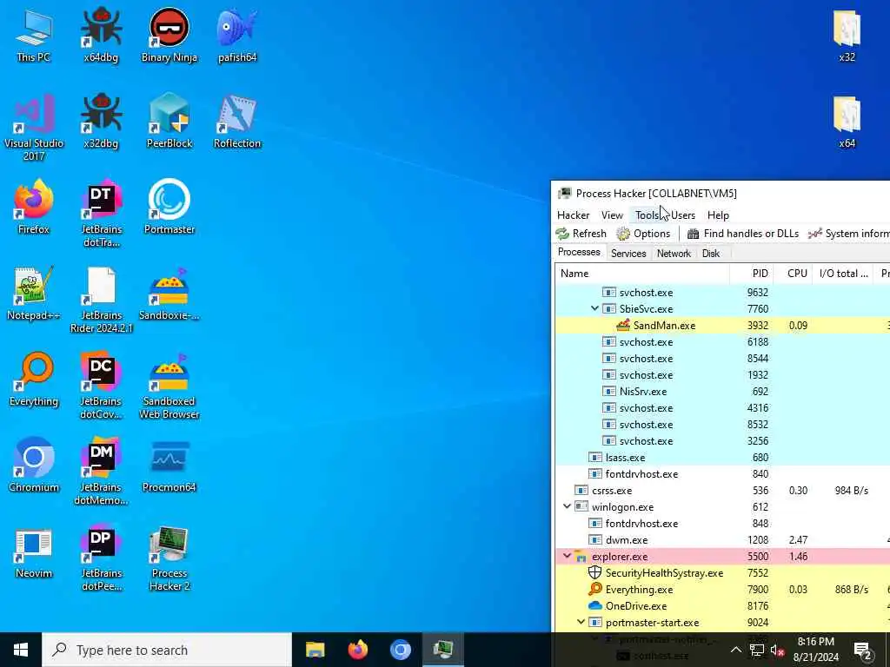Select the Everything.exe process row
This screenshot has width=890, height=667.
[x=722, y=590]
